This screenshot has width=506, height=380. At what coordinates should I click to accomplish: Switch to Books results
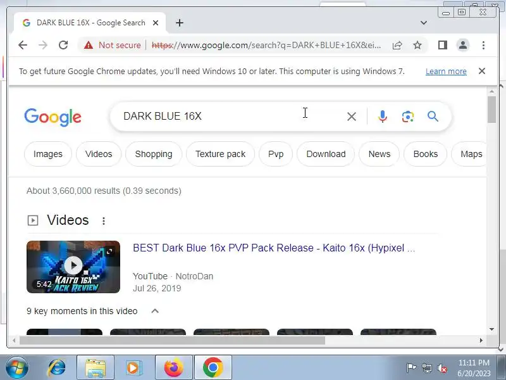coord(426,154)
